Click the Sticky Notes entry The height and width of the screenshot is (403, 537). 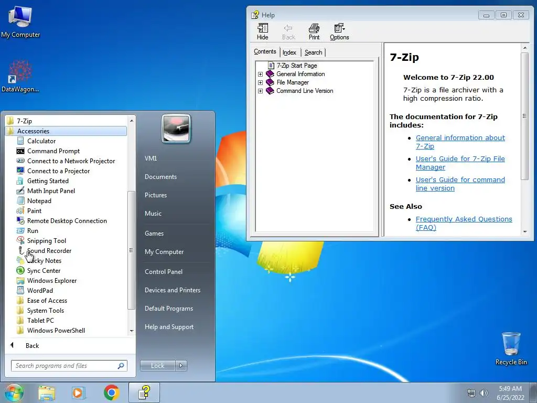pyautogui.click(x=44, y=260)
